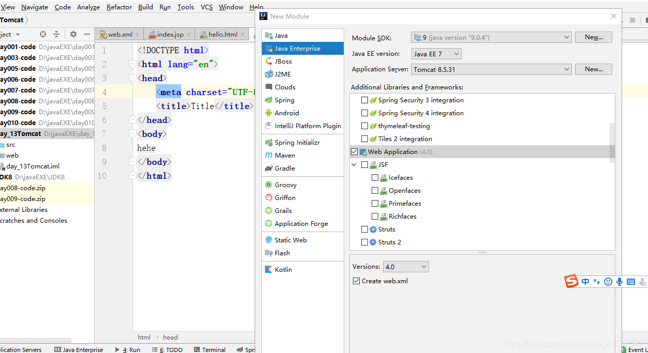The width and height of the screenshot is (648, 353).
Task: Close hello.html editor tab
Action: pyautogui.click(x=242, y=35)
